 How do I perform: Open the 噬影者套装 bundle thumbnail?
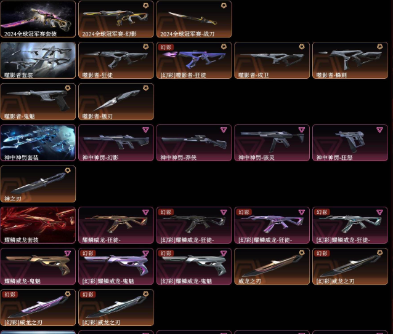(x=38, y=60)
